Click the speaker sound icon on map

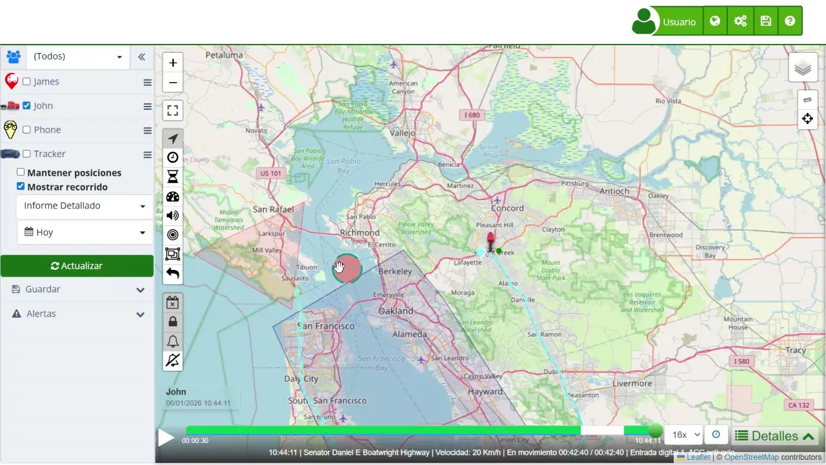point(172,216)
